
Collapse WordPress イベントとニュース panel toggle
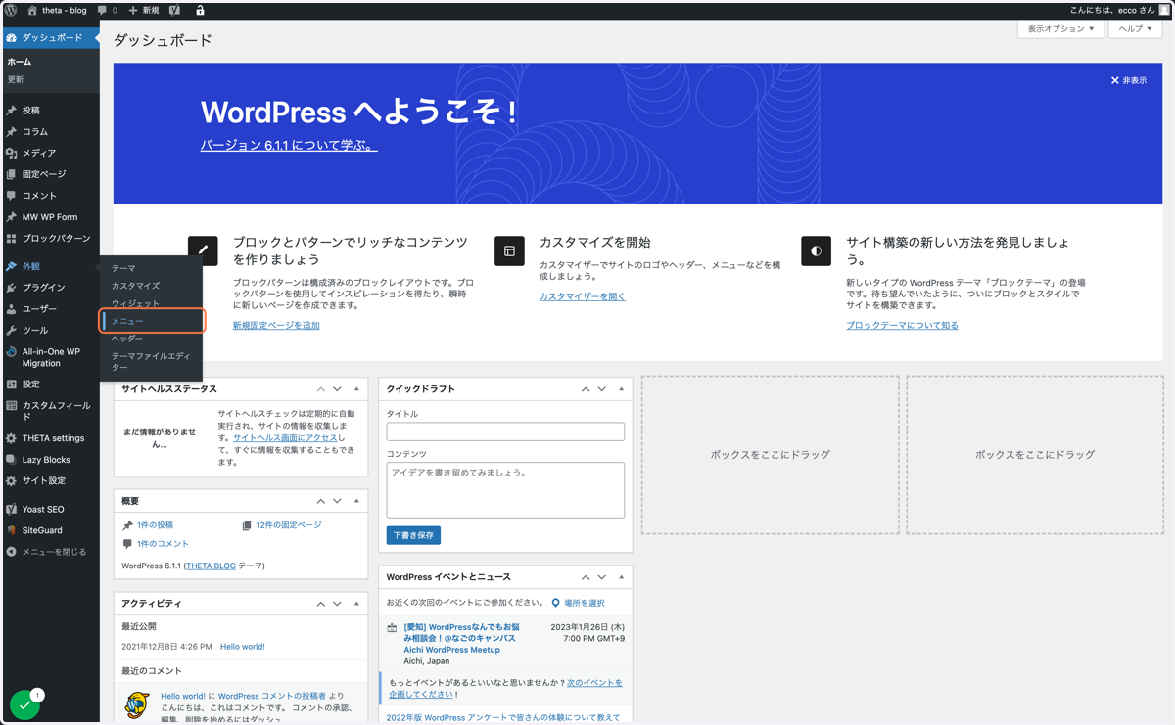coord(621,577)
